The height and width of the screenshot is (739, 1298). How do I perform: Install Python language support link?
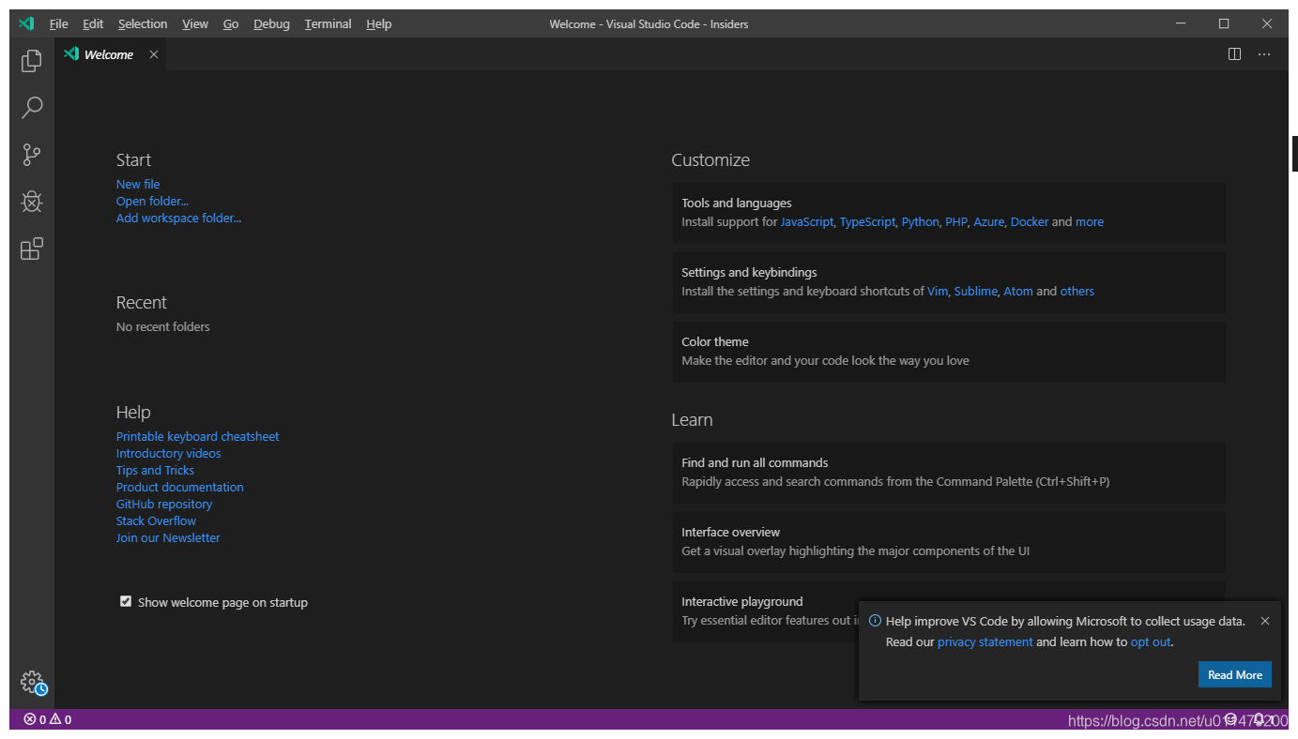(x=920, y=221)
